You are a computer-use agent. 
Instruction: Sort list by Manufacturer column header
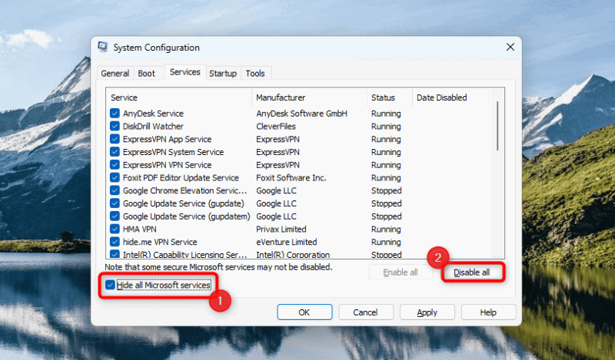click(x=310, y=97)
